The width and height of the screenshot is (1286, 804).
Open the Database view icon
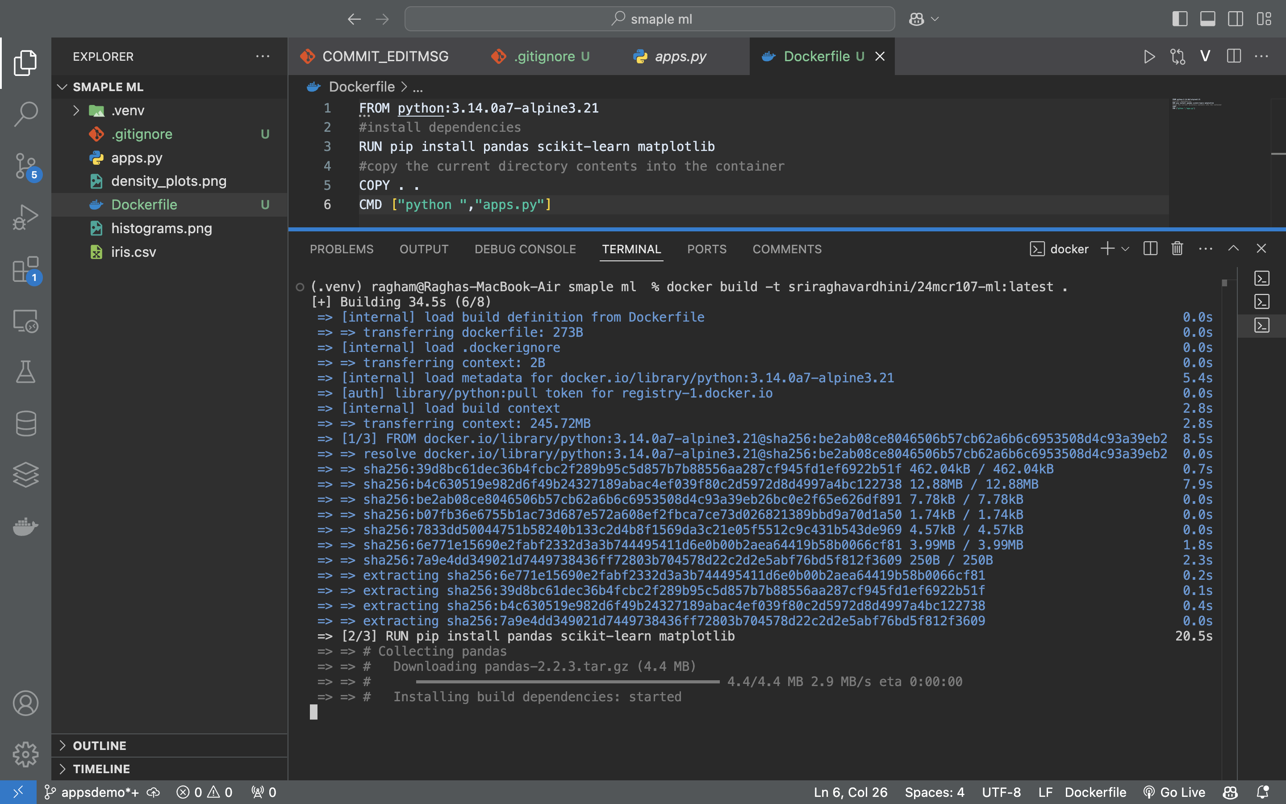[x=25, y=423]
